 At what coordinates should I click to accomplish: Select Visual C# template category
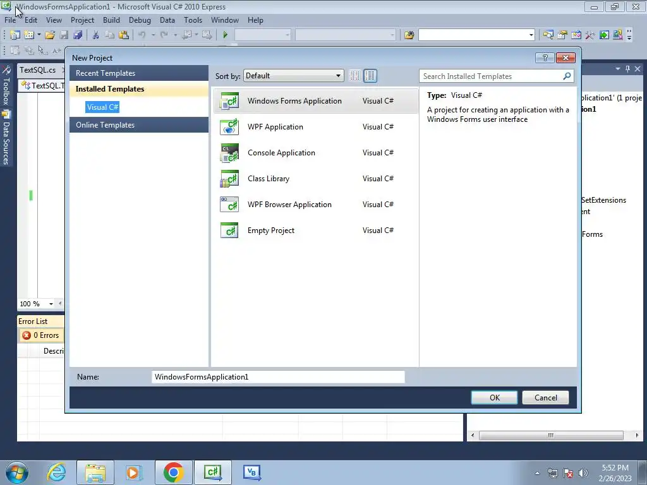[x=103, y=107]
